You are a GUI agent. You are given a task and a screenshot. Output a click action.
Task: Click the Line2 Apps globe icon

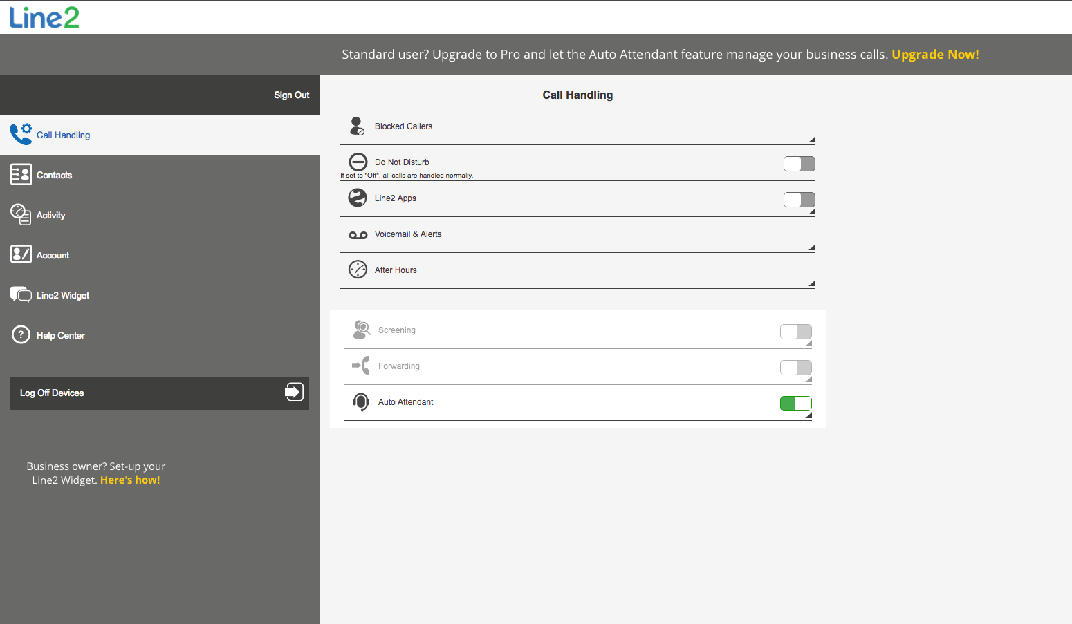[358, 198]
